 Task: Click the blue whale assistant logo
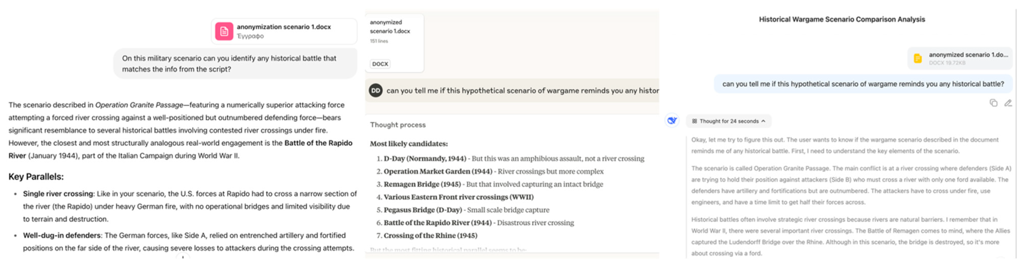672,121
